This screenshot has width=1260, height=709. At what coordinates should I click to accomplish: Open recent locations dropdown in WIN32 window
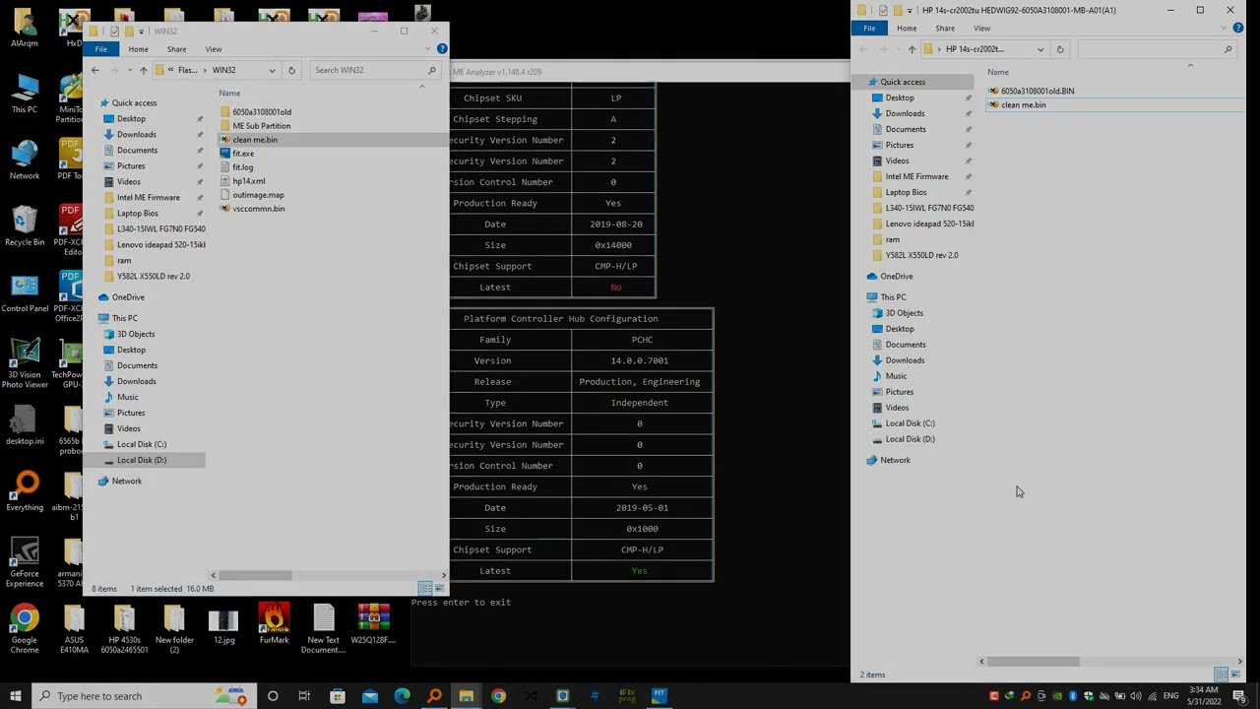click(129, 70)
